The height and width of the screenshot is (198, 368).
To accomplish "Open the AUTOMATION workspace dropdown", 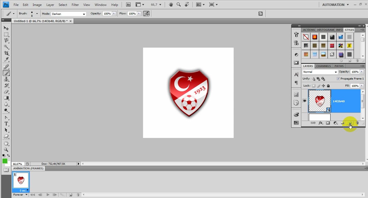I will (336, 5).
